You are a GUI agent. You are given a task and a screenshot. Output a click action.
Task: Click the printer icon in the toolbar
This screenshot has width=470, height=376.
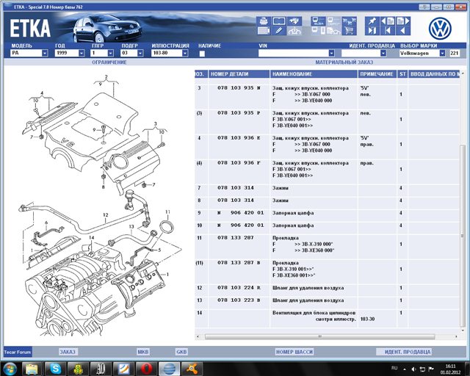264,21
